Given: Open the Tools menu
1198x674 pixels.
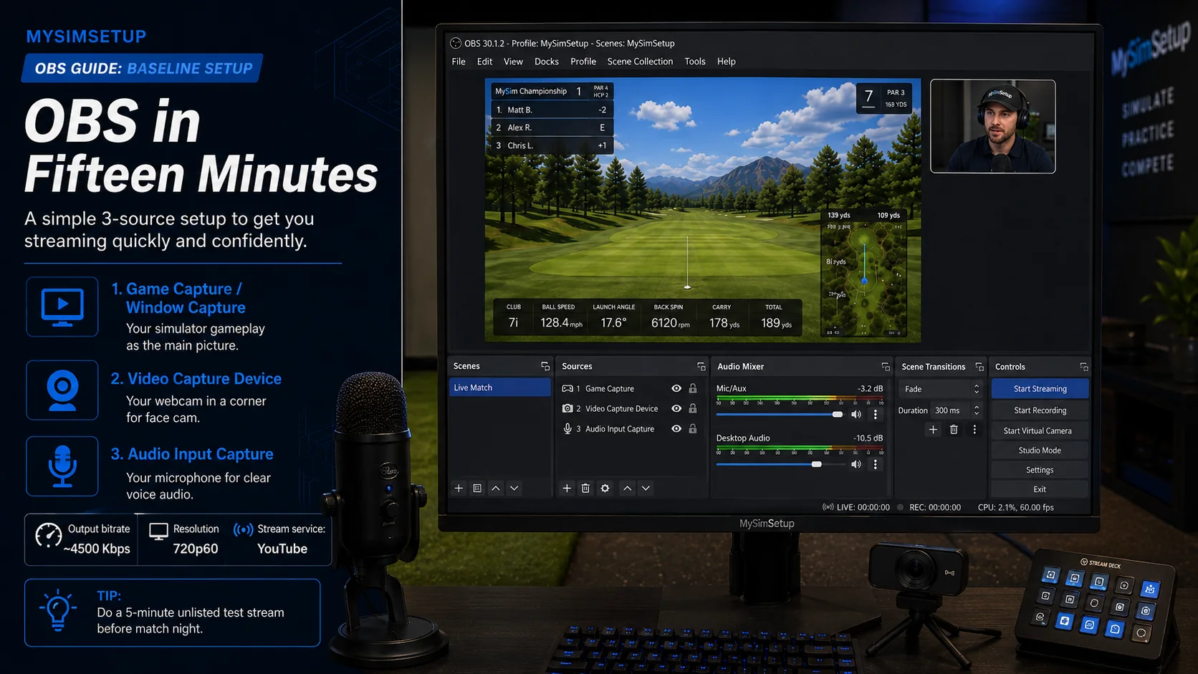Looking at the screenshot, I should tap(694, 62).
